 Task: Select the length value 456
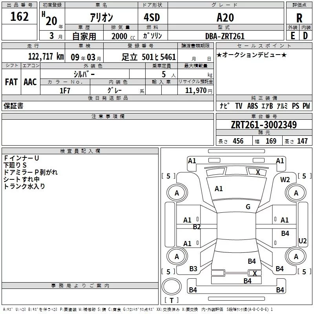(238, 141)
